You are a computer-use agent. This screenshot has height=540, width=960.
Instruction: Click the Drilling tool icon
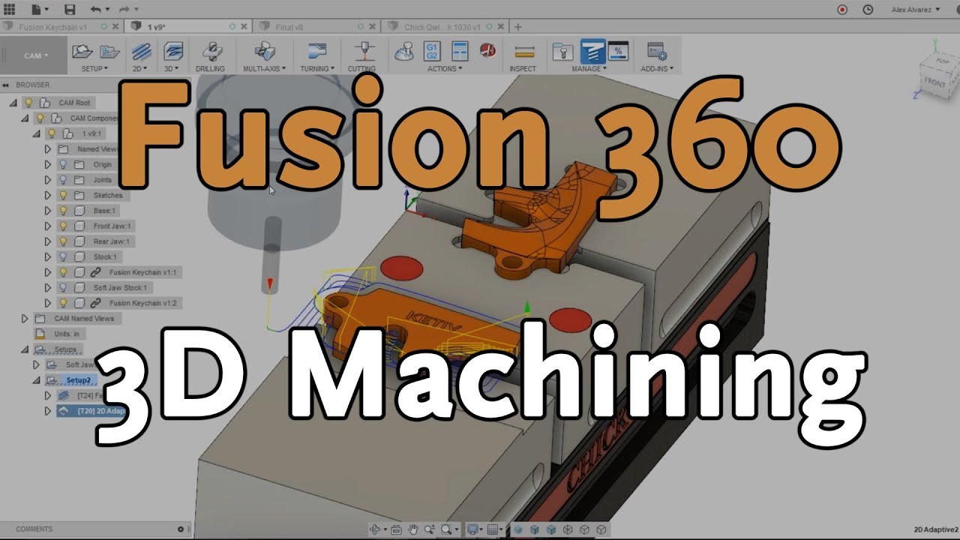211,52
